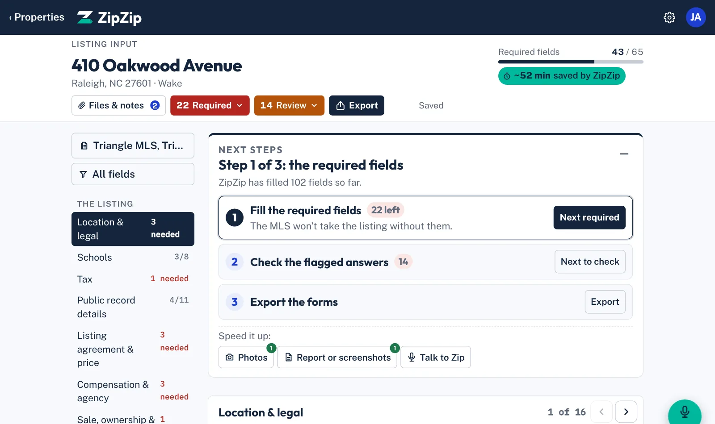Image resolution: width=715 pixels, height=424 pixels.
Task: Open the settings gear icon
Action: [x=669, y=17]
